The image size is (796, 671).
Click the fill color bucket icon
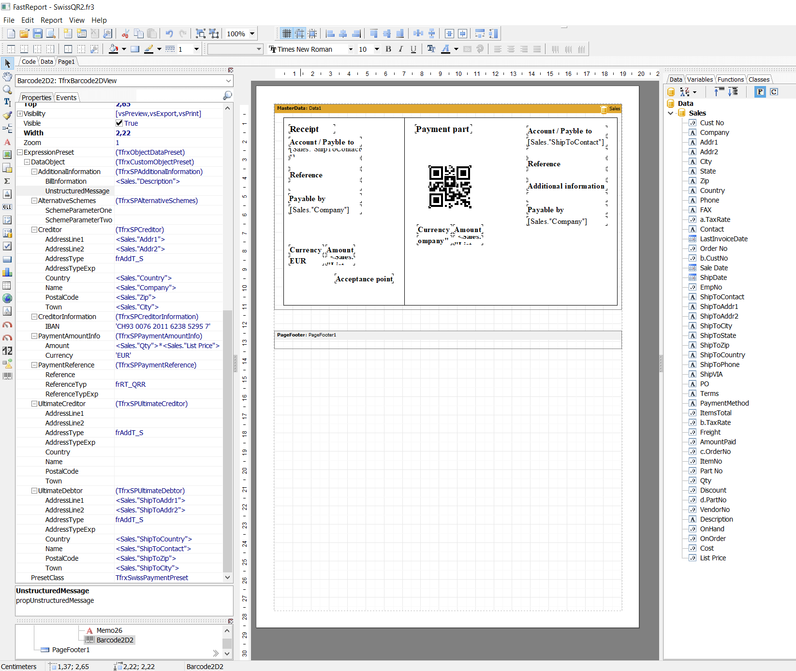[x=113, y=49]
